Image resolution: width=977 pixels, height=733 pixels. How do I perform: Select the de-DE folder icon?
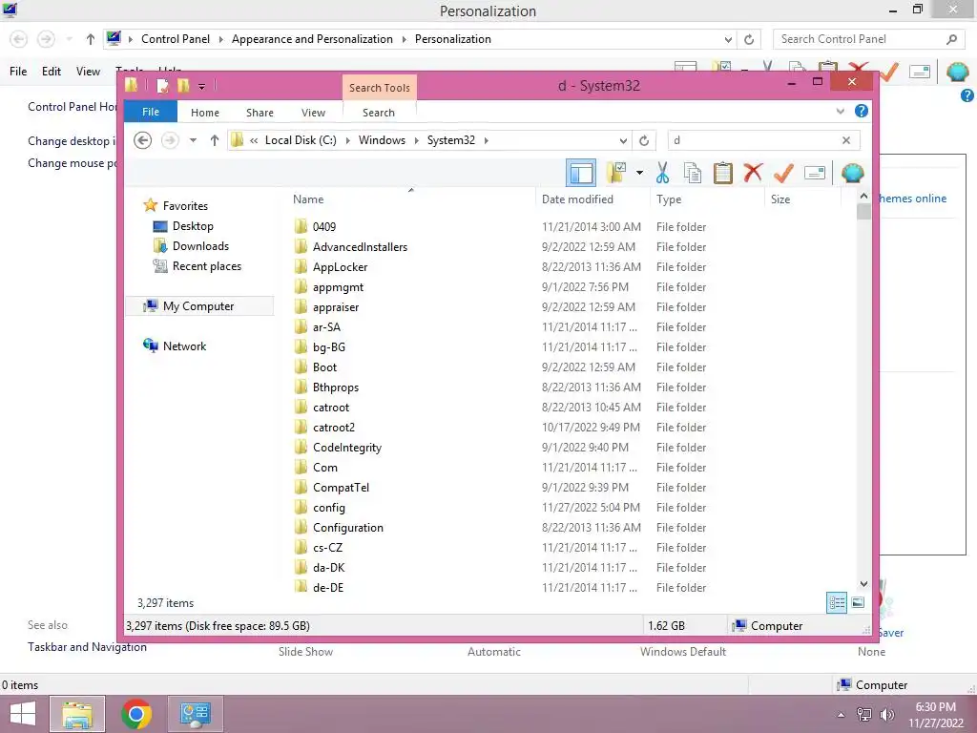301,587
